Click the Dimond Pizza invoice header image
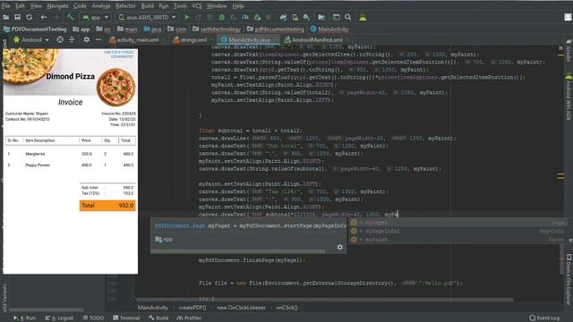 point(70,72)
